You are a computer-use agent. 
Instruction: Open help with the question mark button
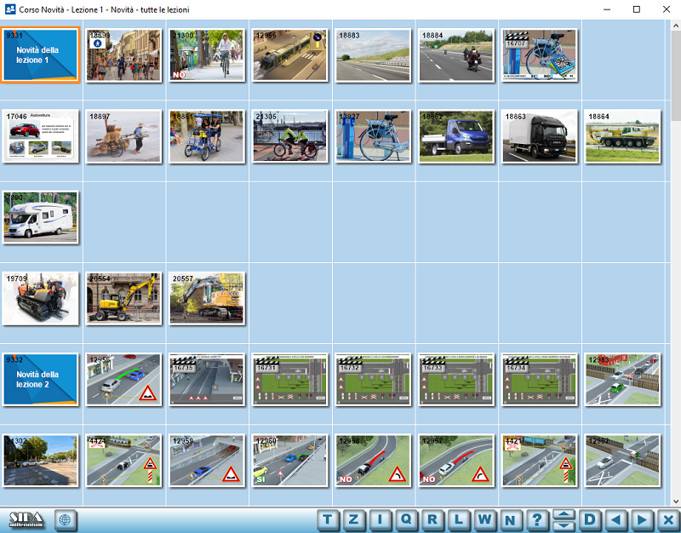536,520
